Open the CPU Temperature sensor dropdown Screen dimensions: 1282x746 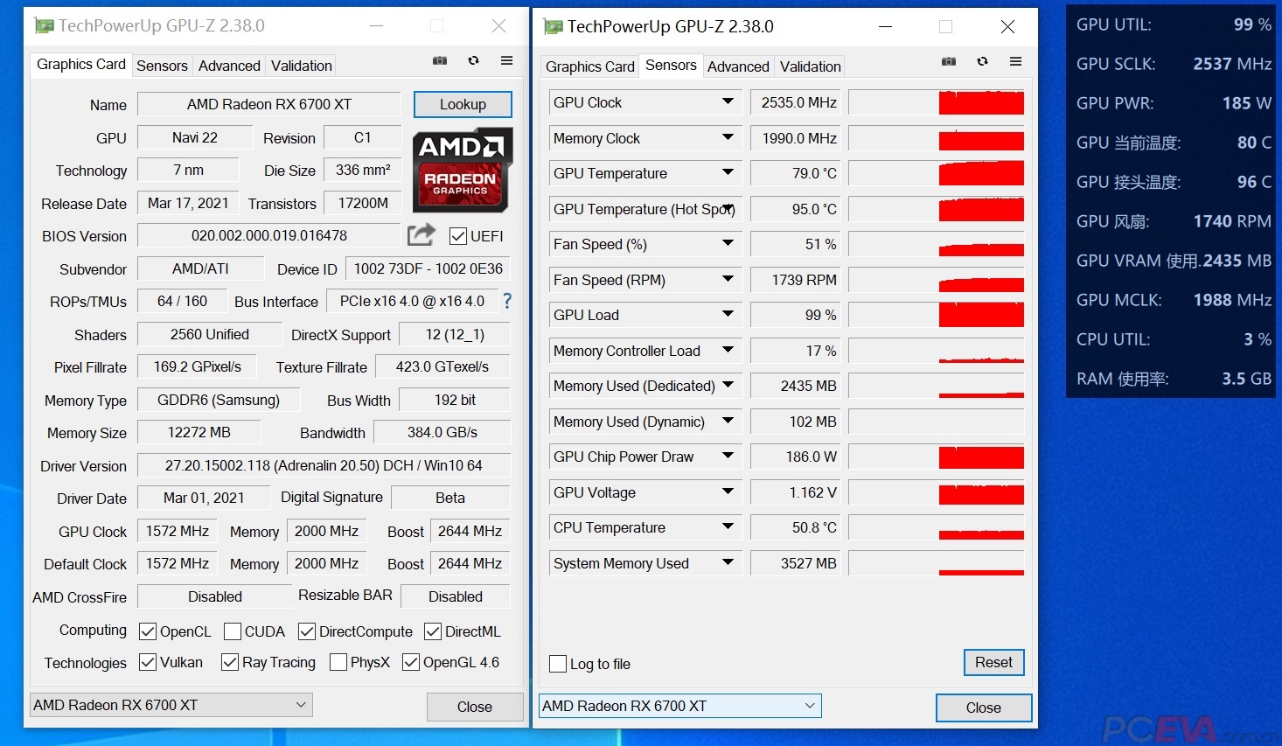728,526
